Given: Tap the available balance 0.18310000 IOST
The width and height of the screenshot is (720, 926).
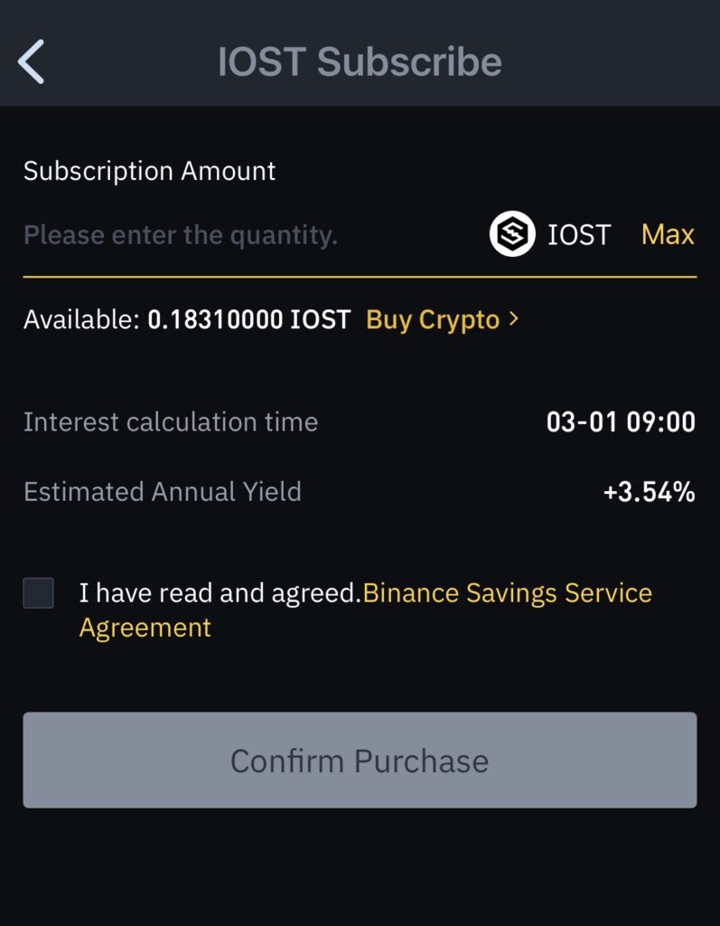Looking at the screenshot, I should (x=249, y=319).
